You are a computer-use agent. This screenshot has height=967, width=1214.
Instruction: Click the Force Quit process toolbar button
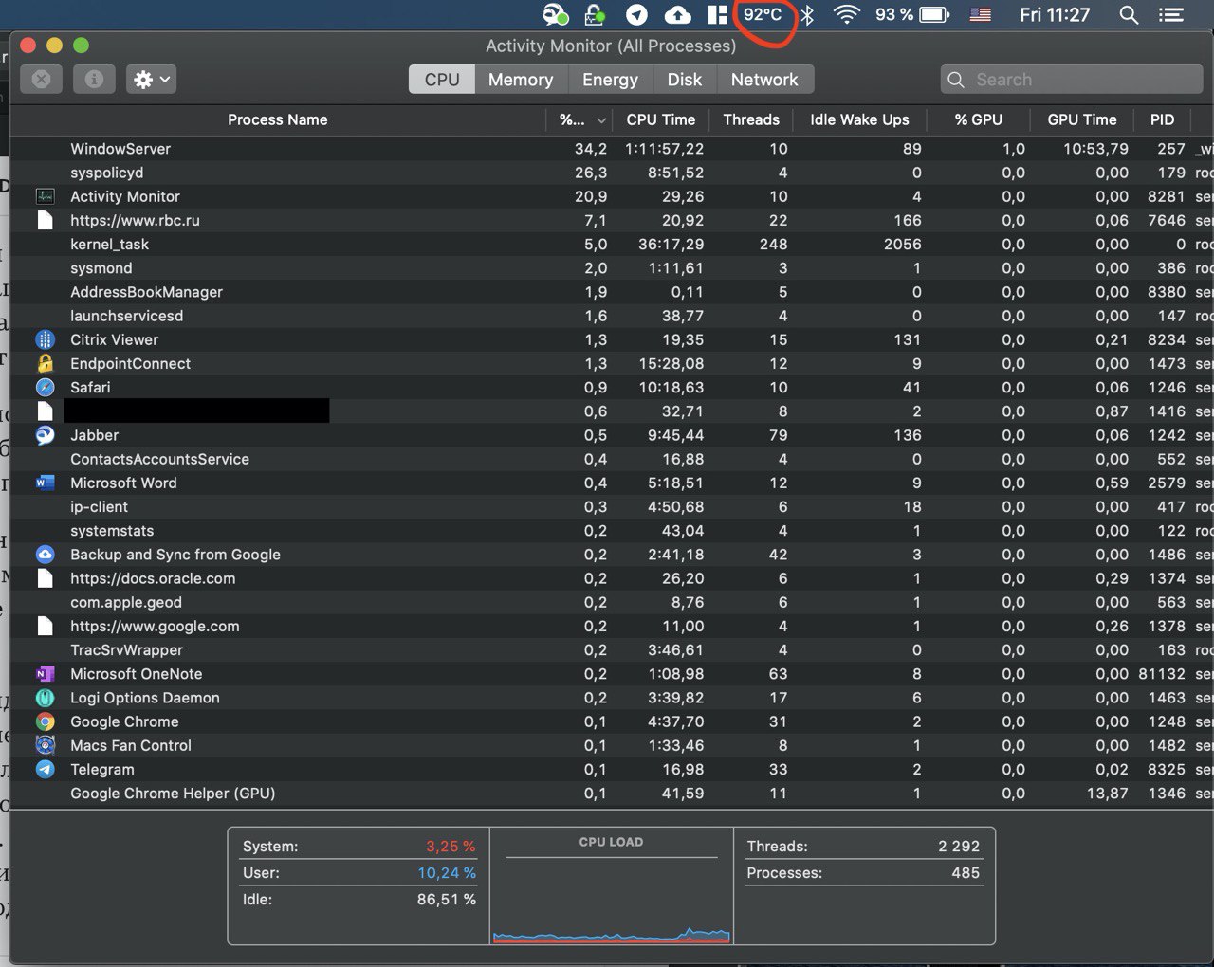pyautogui.click(x=41, y=80)
